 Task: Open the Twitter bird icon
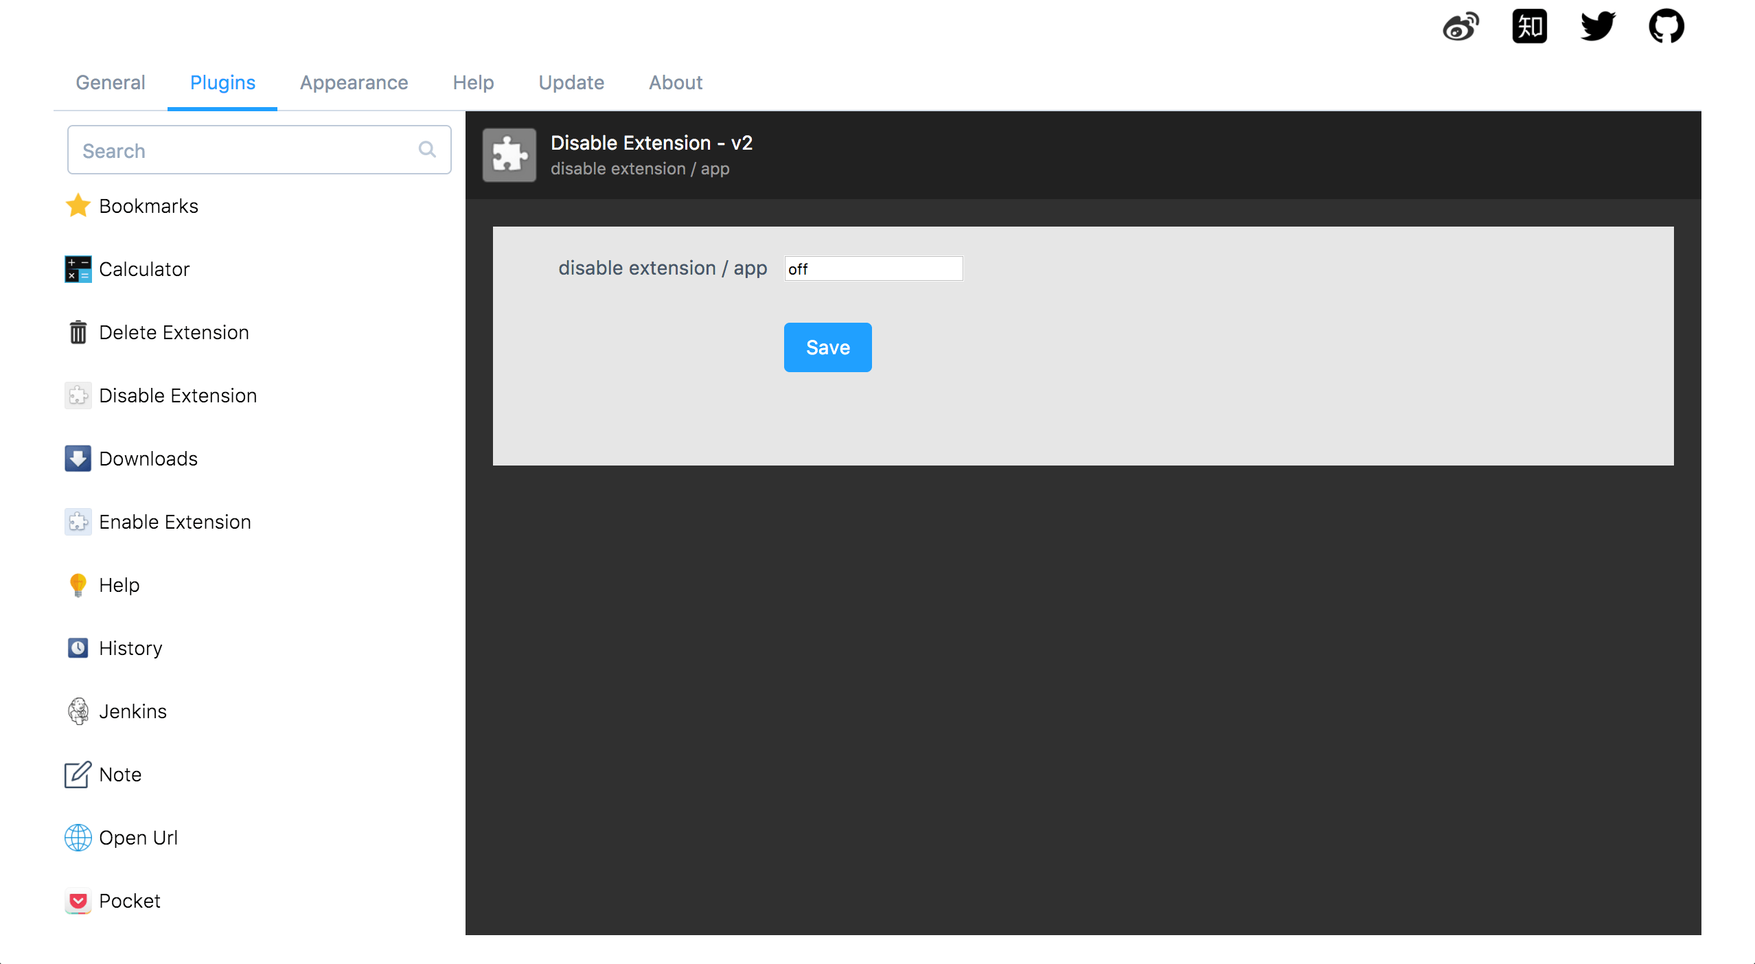pos(1598,27)
